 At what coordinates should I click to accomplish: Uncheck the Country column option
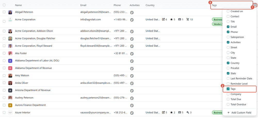228,63
